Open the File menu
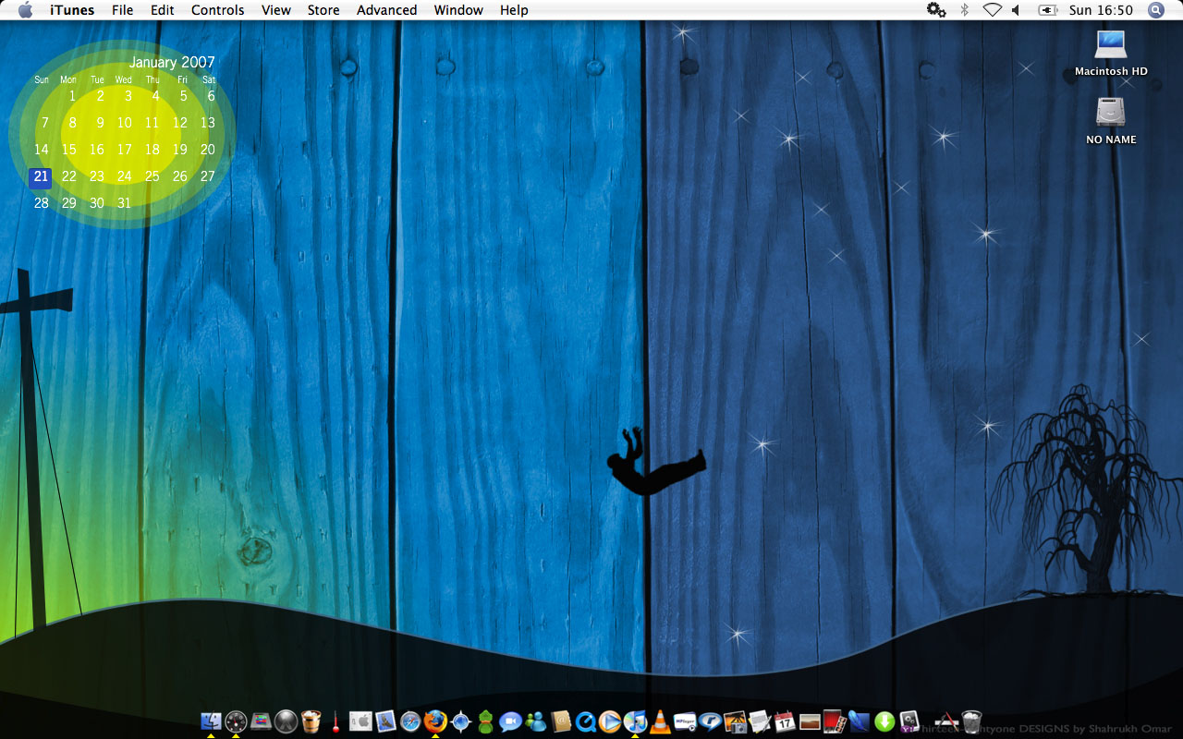Screen dimensions: 1183x739 point(122,10)
